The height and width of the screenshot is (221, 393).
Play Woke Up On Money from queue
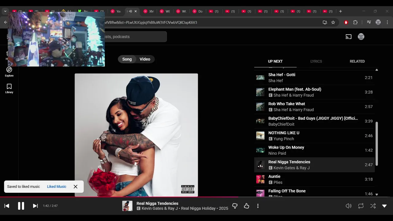click(x=314, y=150)
